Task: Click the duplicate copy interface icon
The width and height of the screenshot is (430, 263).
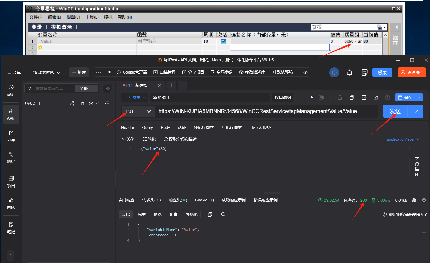Action: 352,97
